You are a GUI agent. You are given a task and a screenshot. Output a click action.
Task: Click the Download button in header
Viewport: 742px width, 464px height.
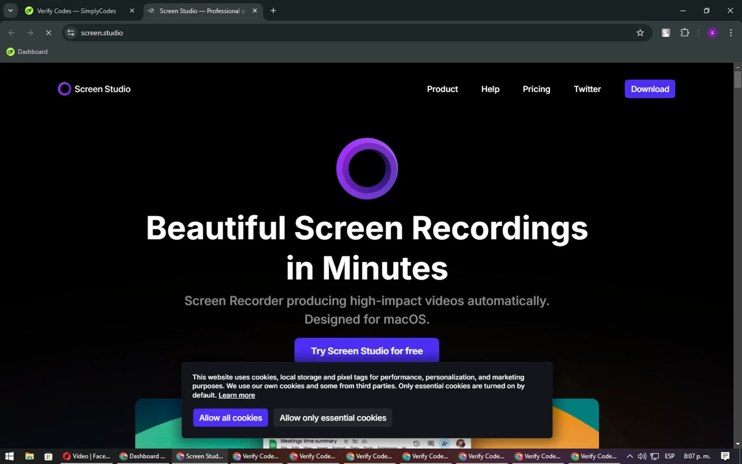[x=649, y=89]
